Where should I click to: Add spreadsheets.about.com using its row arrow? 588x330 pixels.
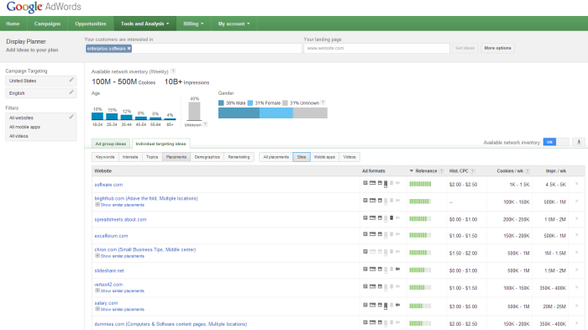pos(577,219)
